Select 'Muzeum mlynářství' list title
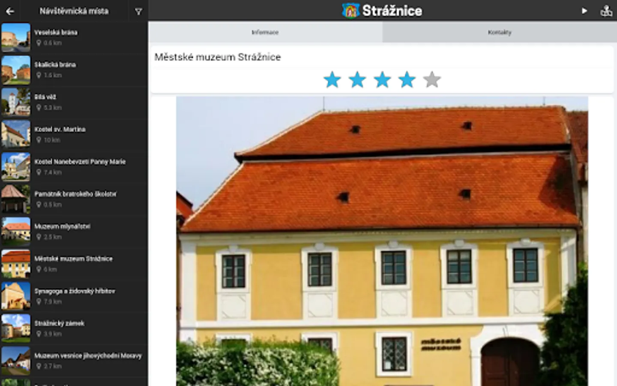617x386 pixels. (63, 226)
